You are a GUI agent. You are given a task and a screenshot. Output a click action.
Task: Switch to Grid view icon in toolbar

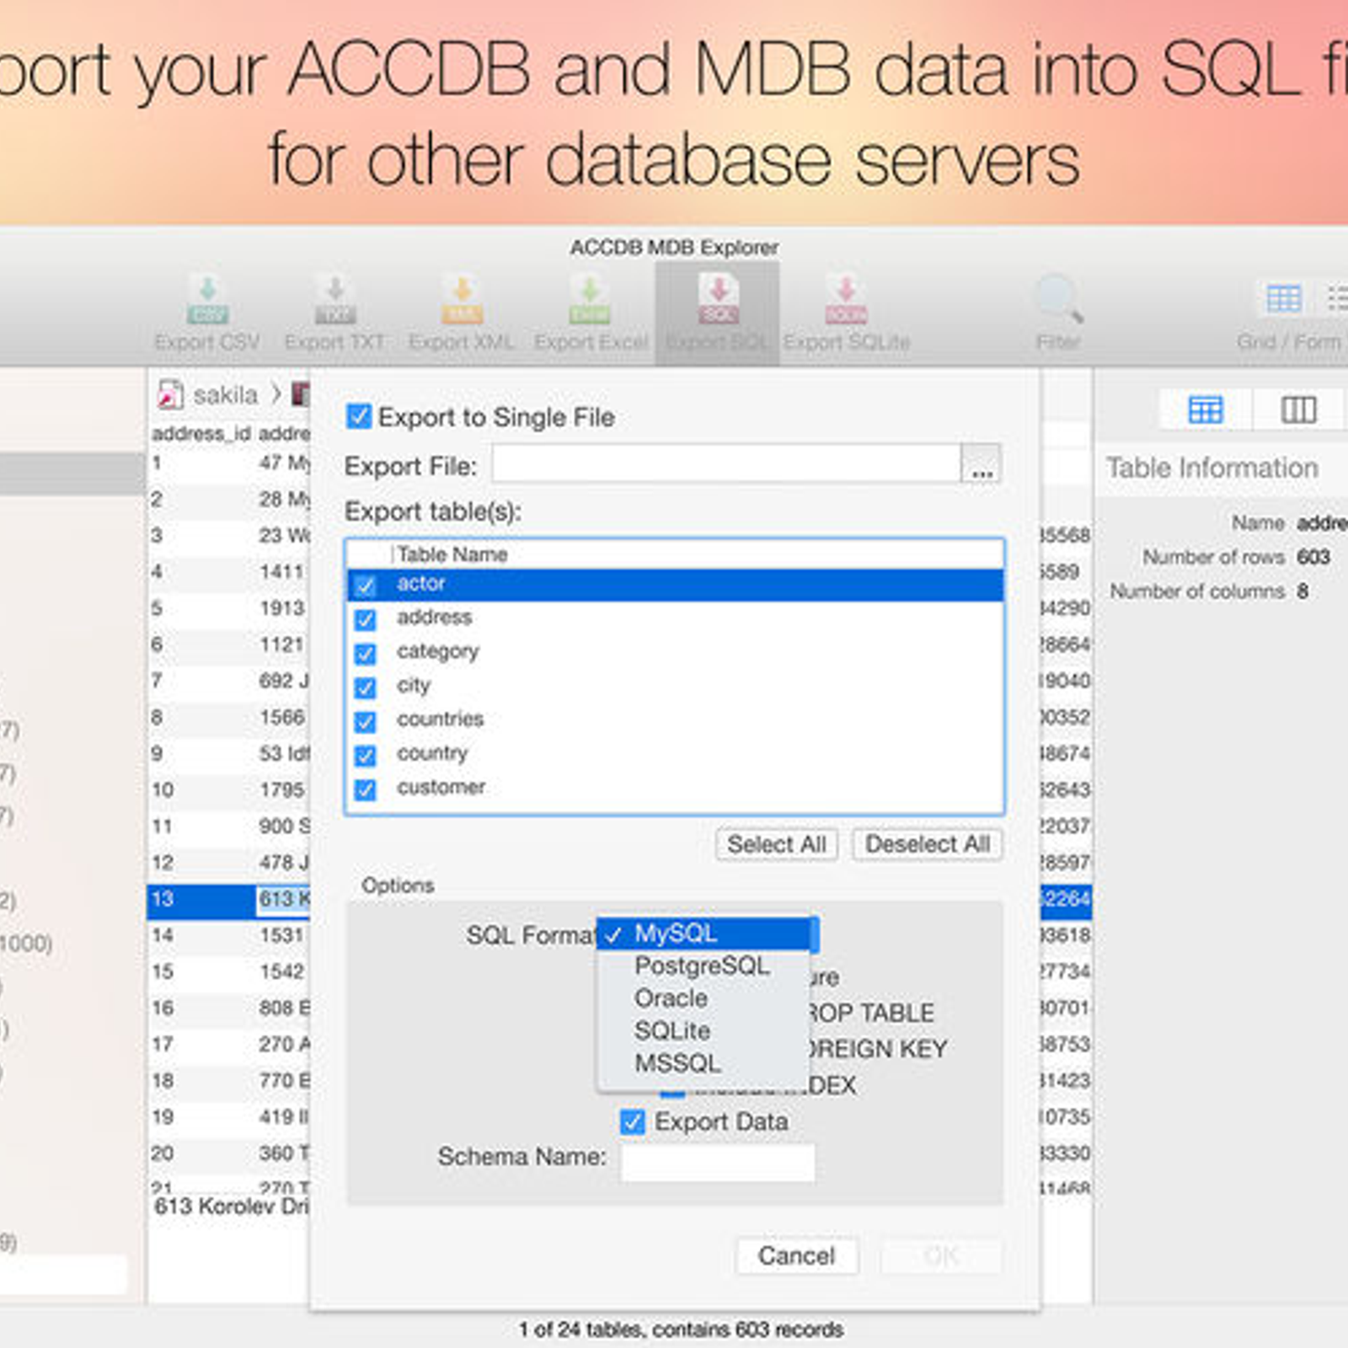tap(1283, 299)
